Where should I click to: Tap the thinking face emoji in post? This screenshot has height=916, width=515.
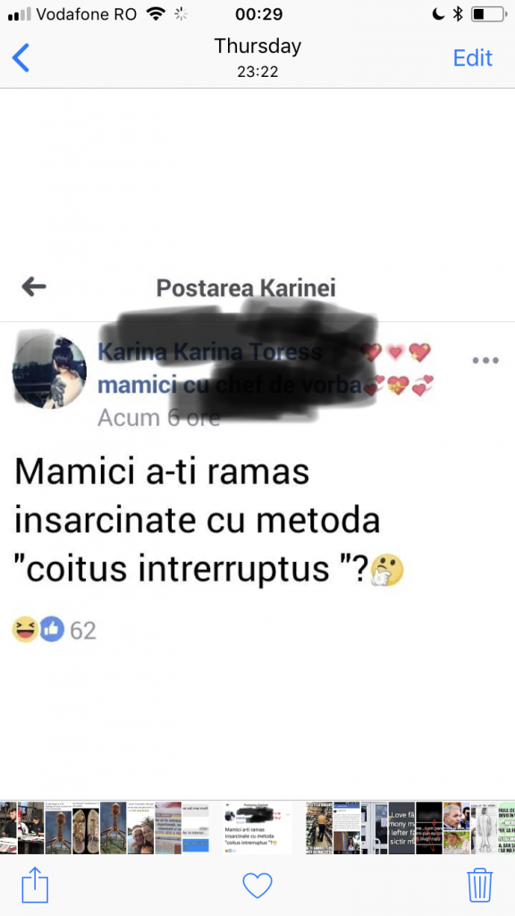click(x=387, y=570)
